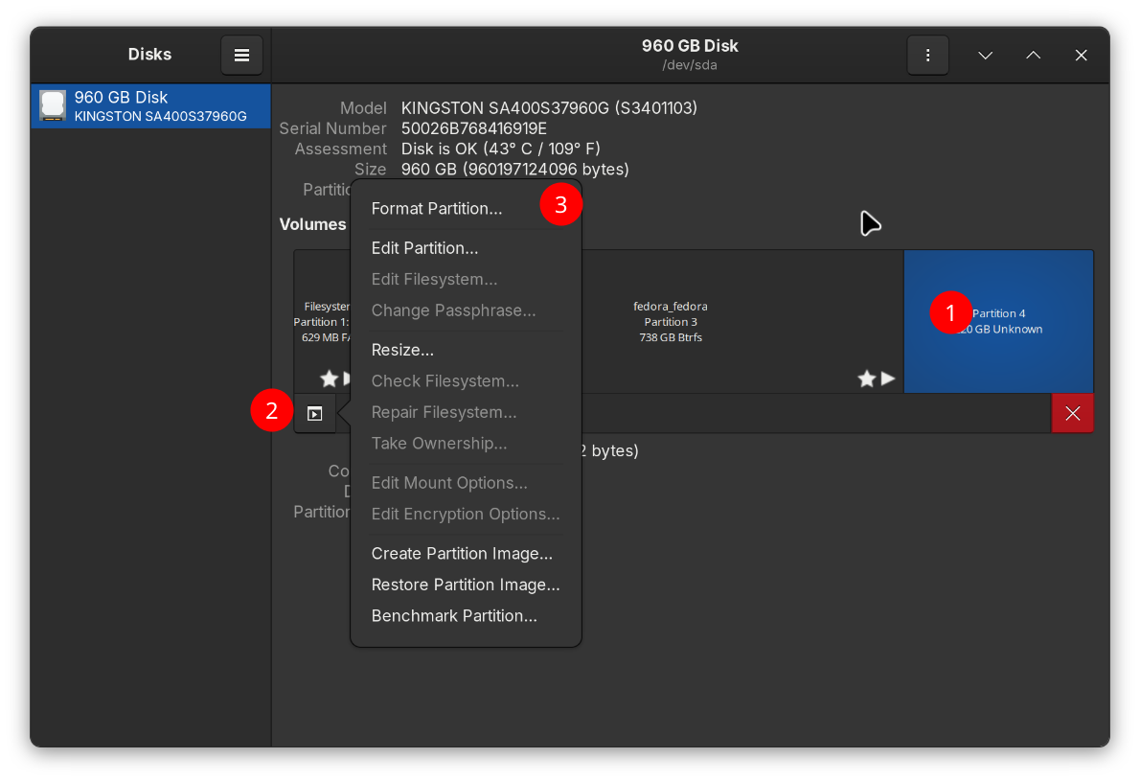
Task: Click the up chevron in the header bar
Action: 1033,56
